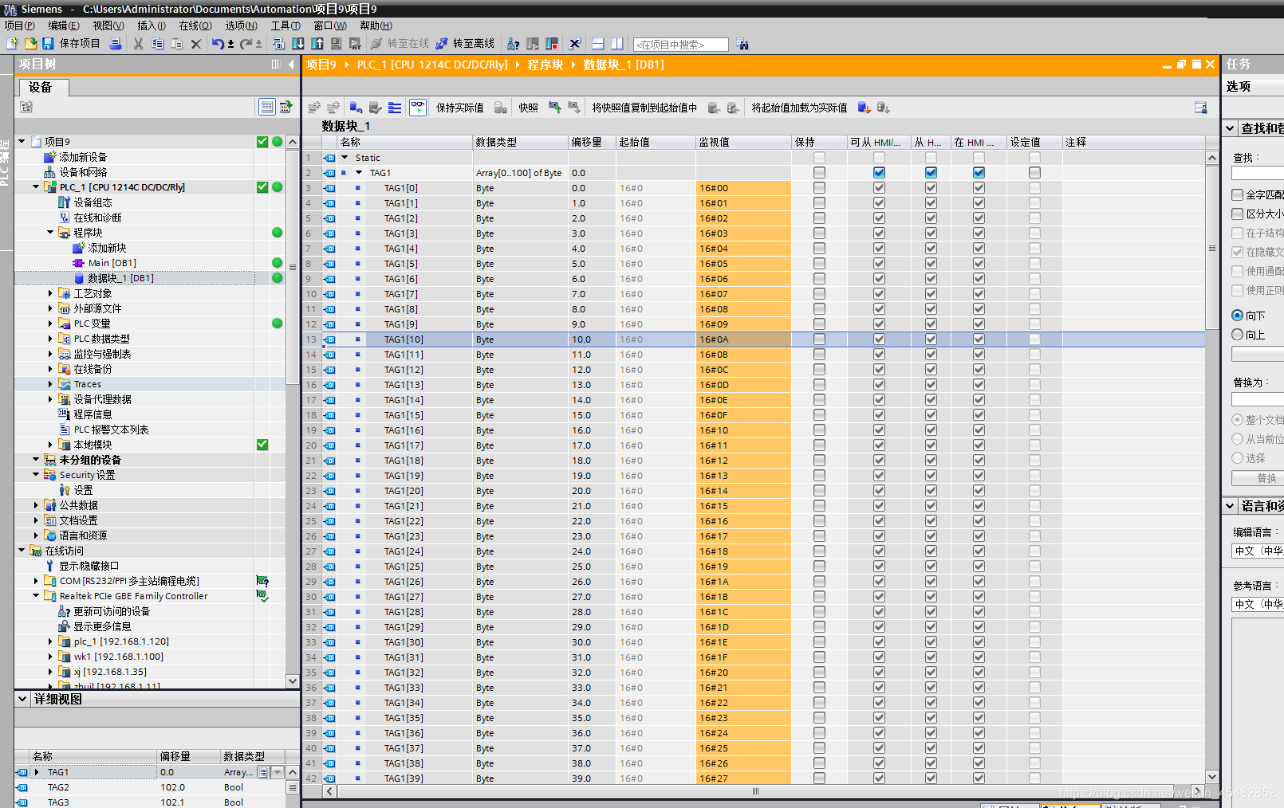Screen dimensions: 1284x808
Task: Open the 在线(O) menu
Action: pos(195,25)
